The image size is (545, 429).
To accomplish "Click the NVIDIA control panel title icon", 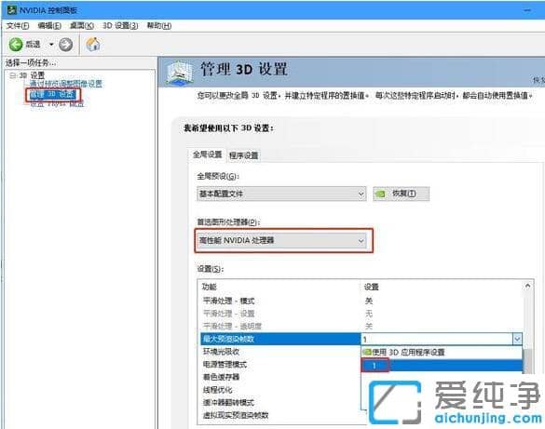I will click(x=12, y=10).
